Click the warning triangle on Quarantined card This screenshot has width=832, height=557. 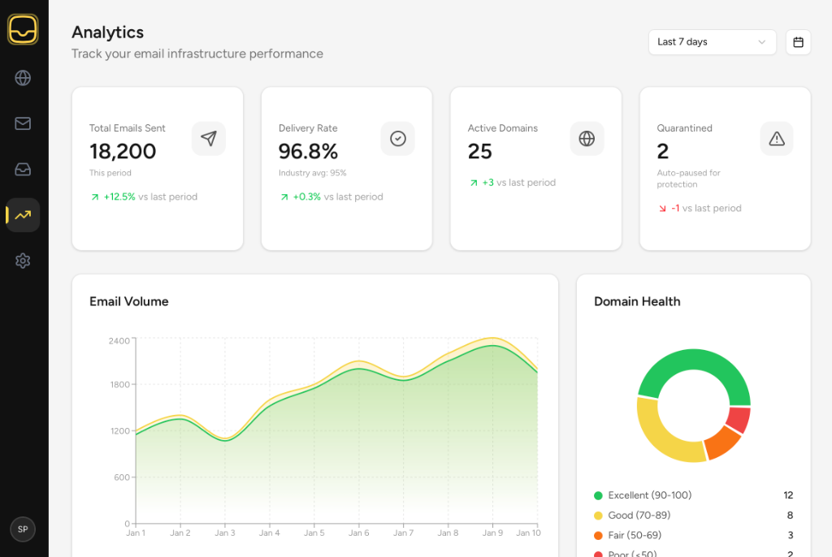(x=776, y=139)
